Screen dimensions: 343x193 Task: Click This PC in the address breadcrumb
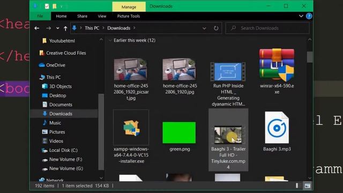pyautogui.click(x=92, y=28)
